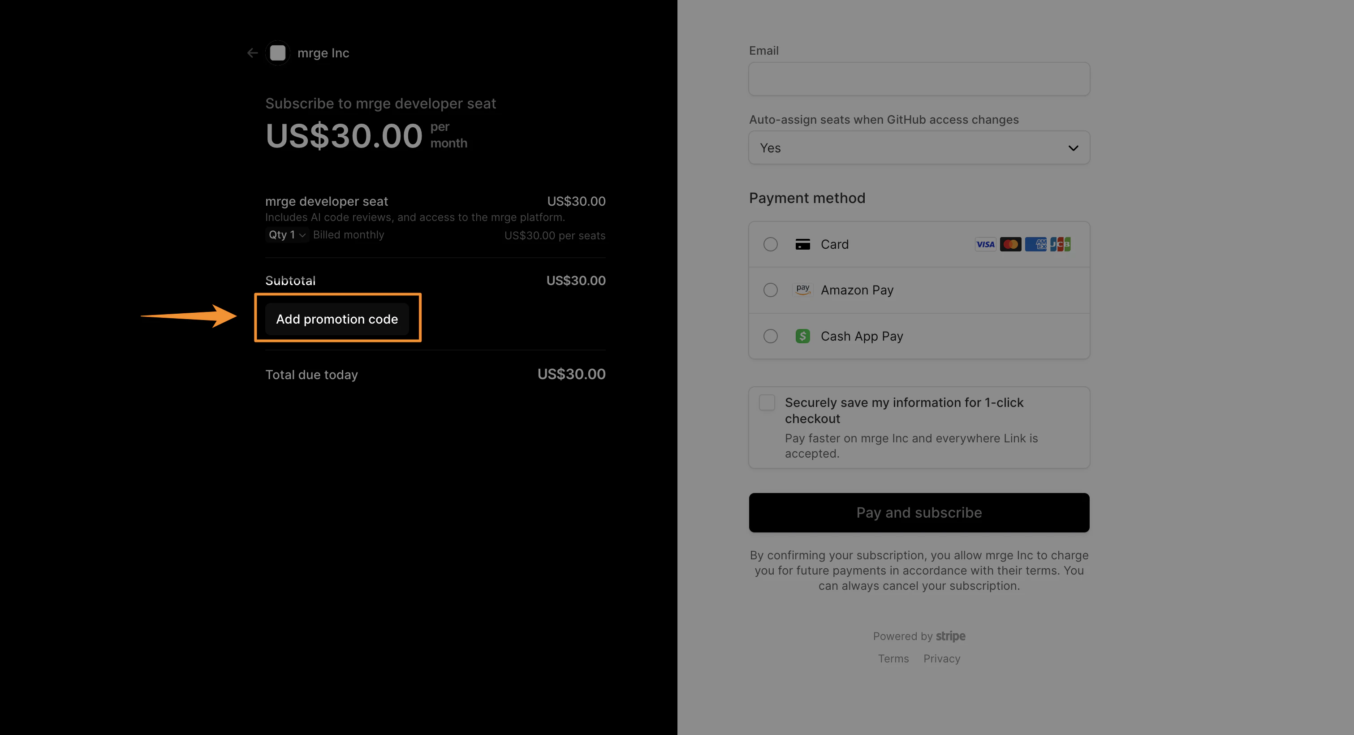
Task: Enable securely save my information checkbox
Action: (x=767, y=402)
